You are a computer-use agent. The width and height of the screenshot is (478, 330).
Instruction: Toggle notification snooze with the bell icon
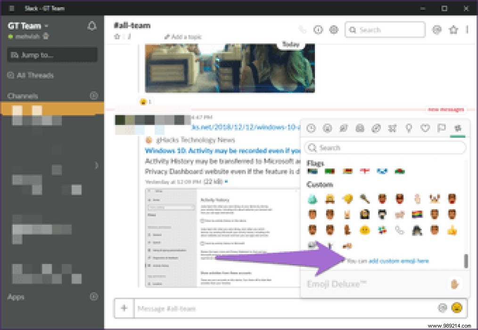click(x=93, y=26)
